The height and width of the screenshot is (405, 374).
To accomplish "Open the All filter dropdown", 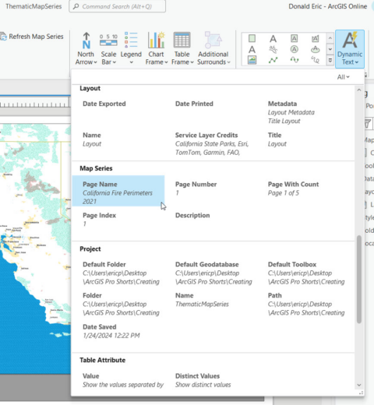I will 343,77.
